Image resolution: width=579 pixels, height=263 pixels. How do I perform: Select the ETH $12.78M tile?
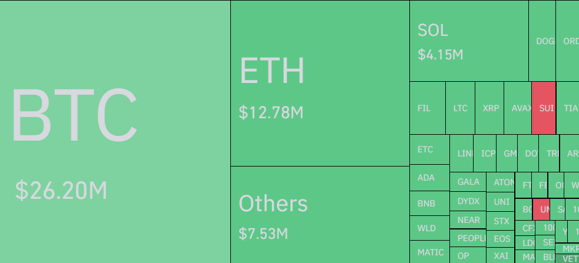(320, 83)
